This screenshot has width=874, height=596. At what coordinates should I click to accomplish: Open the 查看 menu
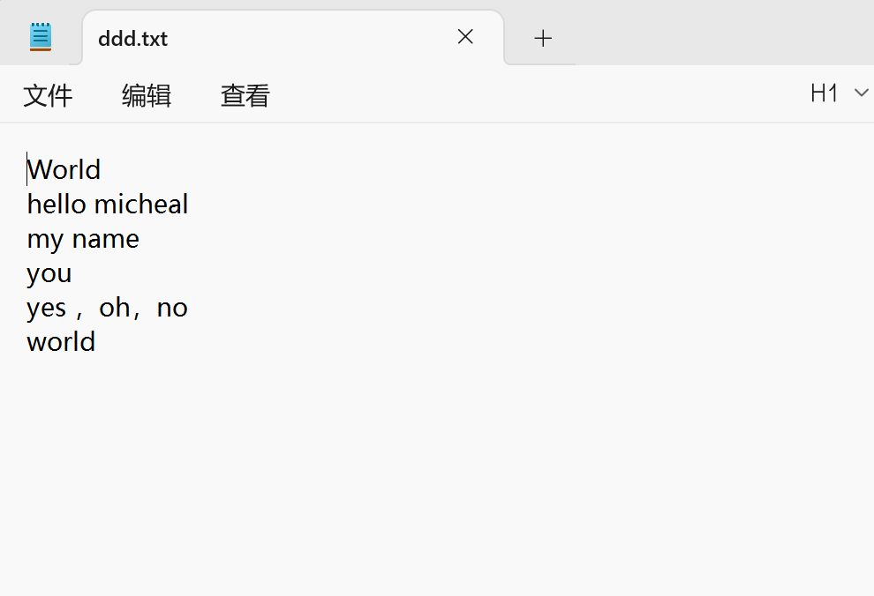(245, 95)
